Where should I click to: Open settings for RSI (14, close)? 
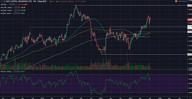click(17, 72)
